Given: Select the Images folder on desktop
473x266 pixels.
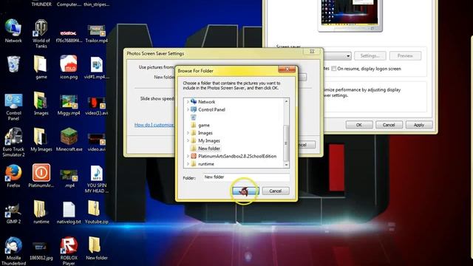Looking at the screenshot, I should point(41,103).
